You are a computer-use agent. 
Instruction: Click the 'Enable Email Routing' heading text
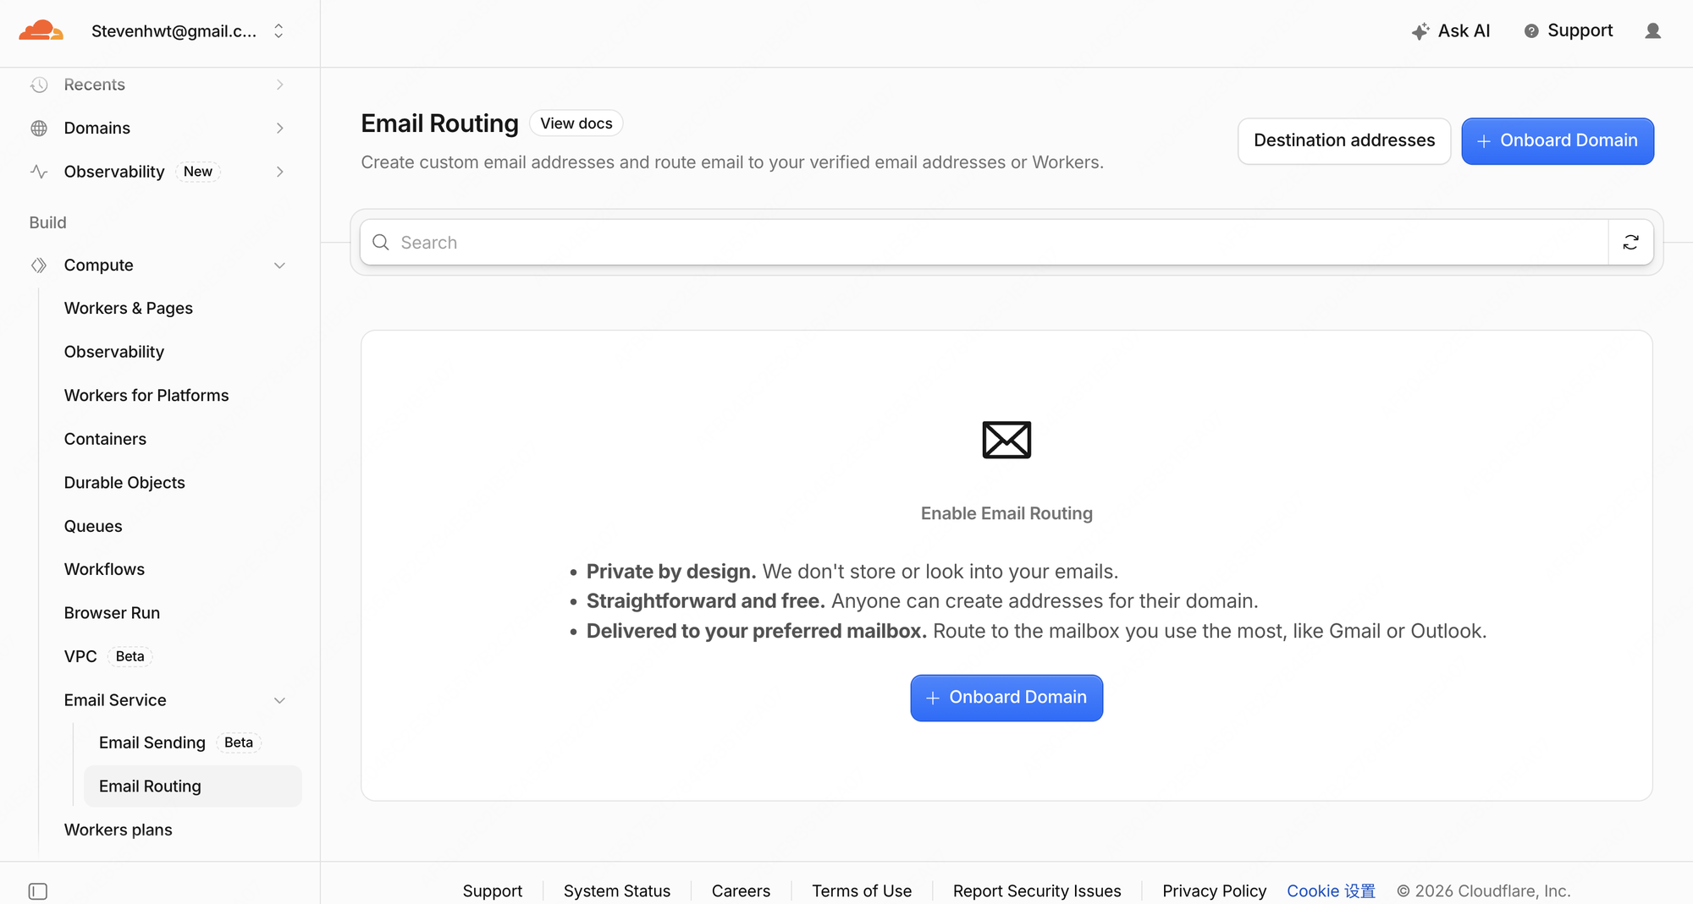(x=1006, y=513)
